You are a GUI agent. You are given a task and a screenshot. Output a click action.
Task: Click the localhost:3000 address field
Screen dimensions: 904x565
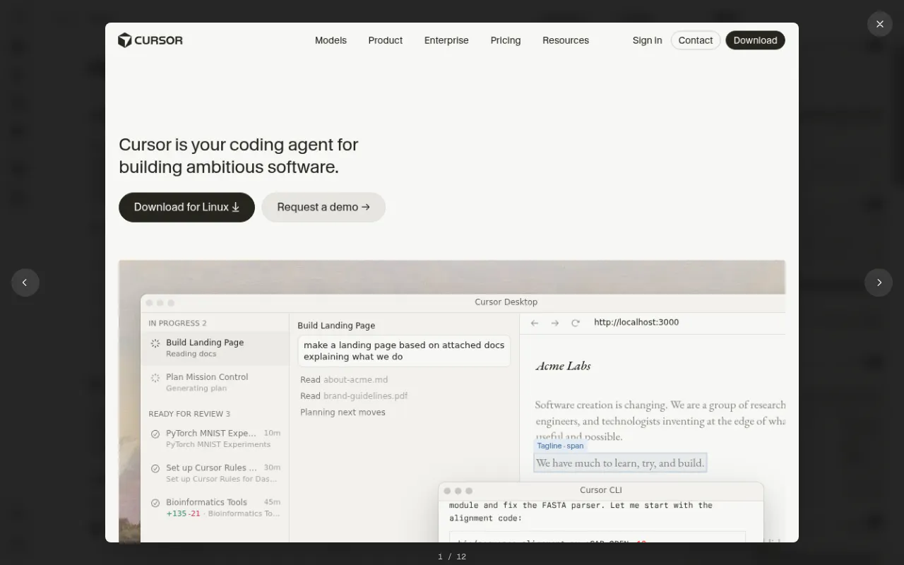(636, 322)
